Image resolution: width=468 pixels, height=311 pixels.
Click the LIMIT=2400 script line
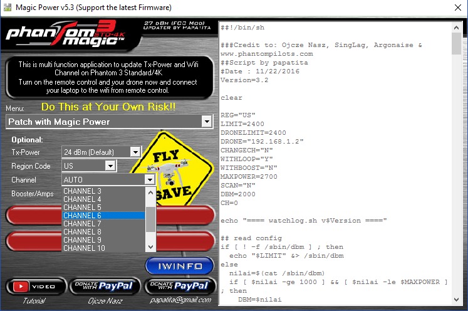242,124
